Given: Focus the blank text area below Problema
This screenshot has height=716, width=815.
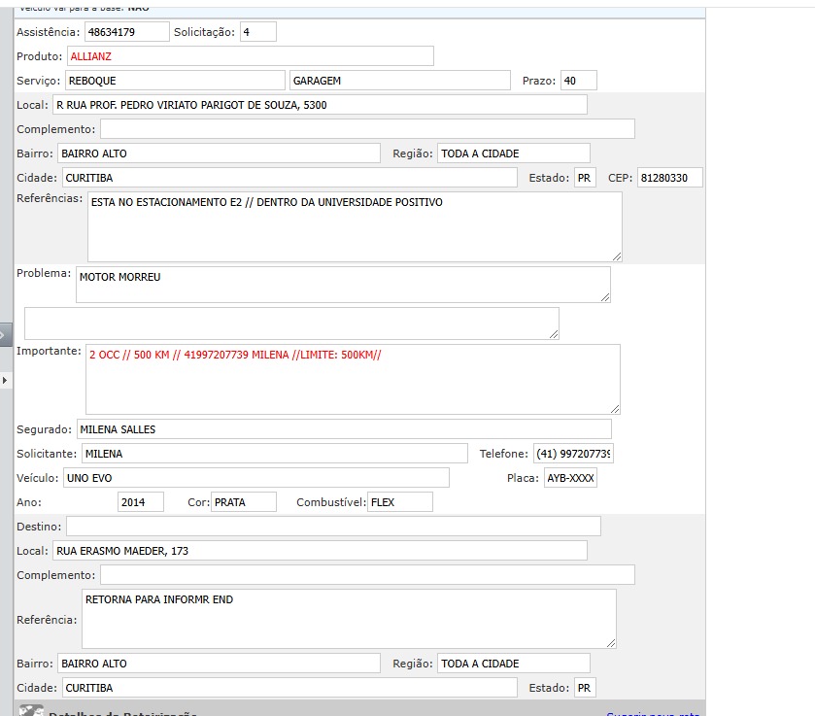Looking at the screenshot, I should (x=291, y=324).
